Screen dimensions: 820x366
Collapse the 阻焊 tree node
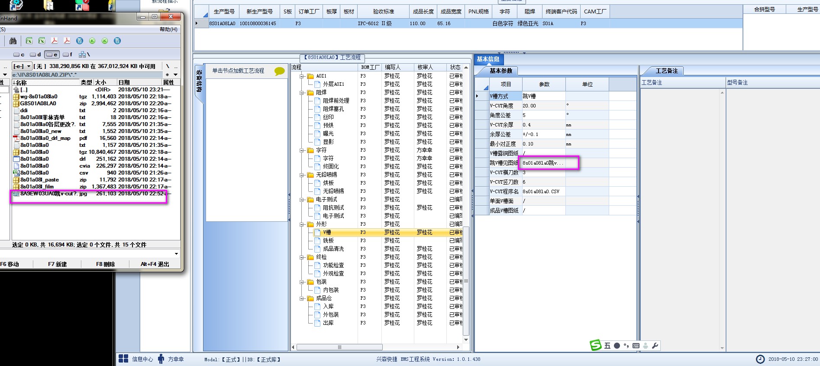tap(302, 93)
